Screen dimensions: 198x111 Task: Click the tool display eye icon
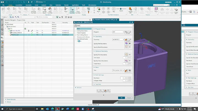point(130,71)
